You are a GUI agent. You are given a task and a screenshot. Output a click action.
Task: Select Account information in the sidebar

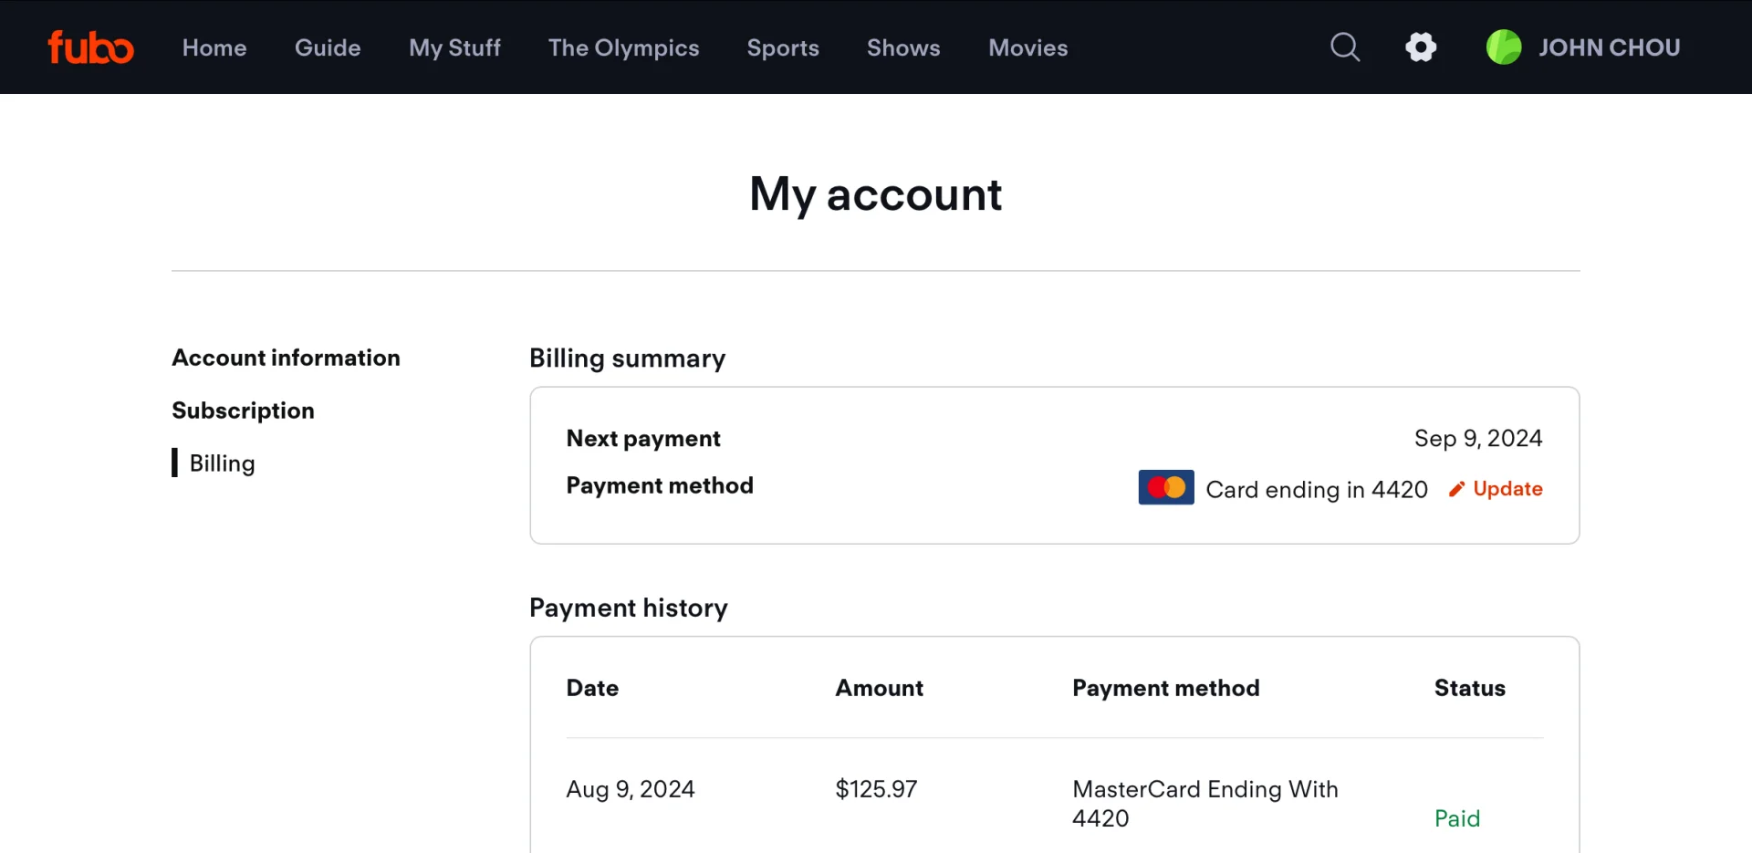pyautogui.click(x=286, y=358)
